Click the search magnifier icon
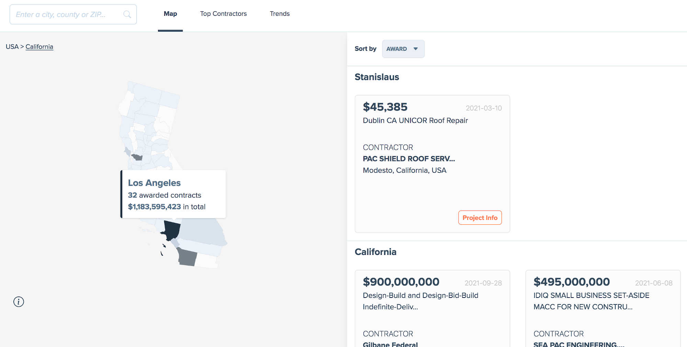687x347 pixels. point(127,14)
